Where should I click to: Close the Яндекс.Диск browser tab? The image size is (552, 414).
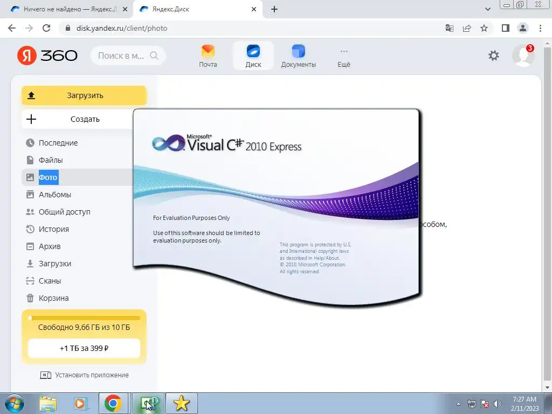click(254, 9)
